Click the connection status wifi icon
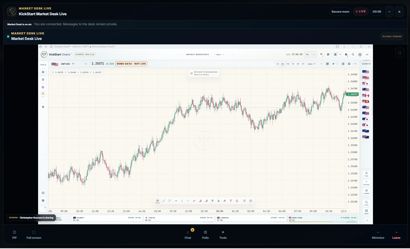410x249 pixels. click(321, 55)
